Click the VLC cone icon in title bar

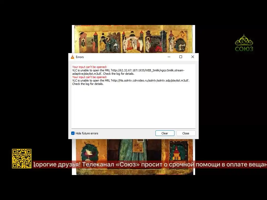[x=72, y=57]
